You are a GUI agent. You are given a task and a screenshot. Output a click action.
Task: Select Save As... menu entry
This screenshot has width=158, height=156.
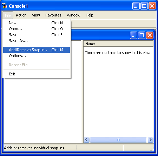point(37,41)
